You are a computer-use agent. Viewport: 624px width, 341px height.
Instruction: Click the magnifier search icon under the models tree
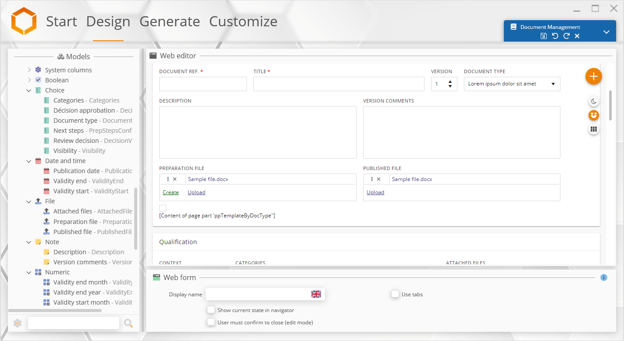[x=128, y=323]
